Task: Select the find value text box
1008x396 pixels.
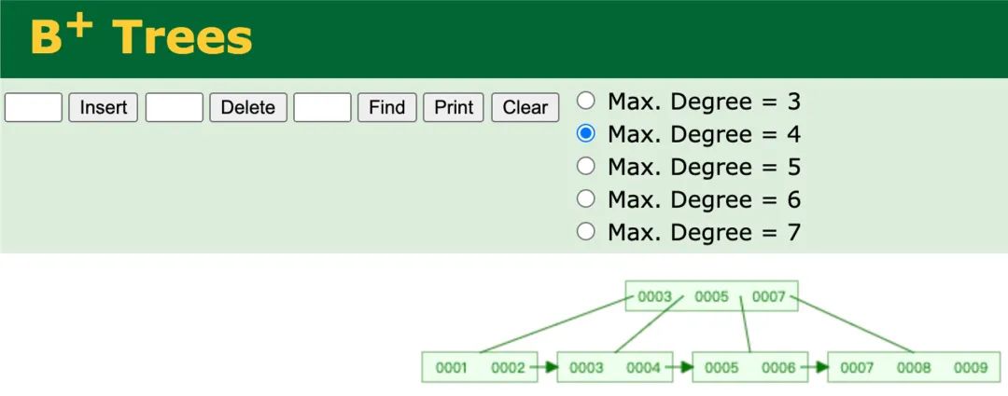Action: click(x=322, y=107)
